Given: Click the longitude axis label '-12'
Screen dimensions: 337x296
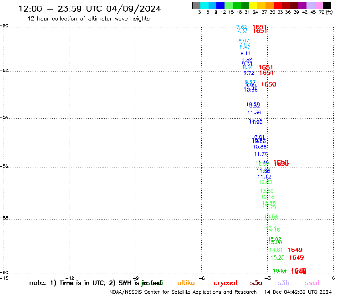Looking at the screenshot, I should pyautogui.click(x=70, y=278).
